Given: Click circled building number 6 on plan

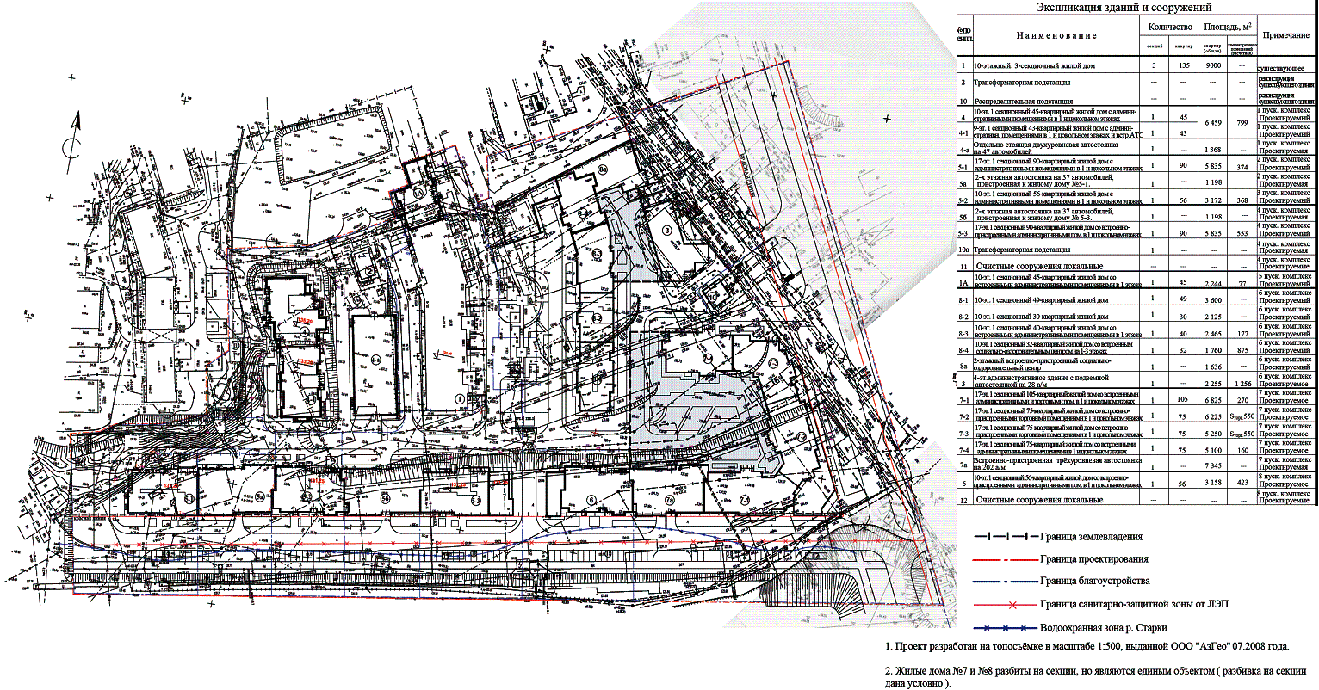Looking at the screenshot, I should tap(591, 498).
